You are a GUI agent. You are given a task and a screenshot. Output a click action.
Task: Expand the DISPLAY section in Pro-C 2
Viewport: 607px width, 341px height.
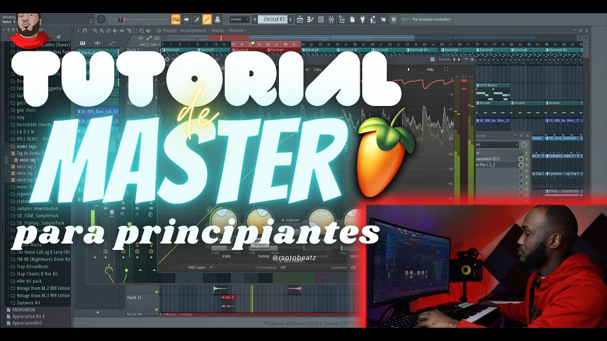[x=290, y=220]
